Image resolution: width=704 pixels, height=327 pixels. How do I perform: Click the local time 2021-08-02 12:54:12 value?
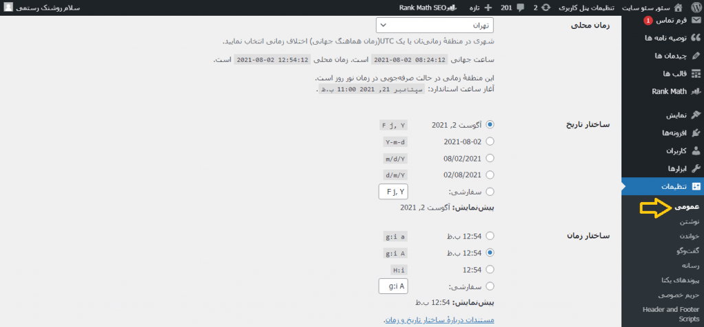272,59
